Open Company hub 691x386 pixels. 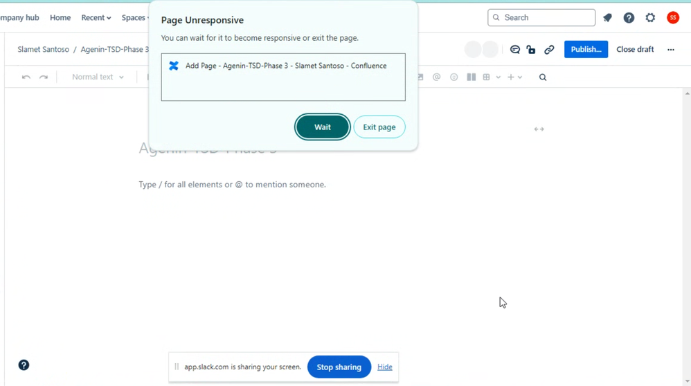19,17
